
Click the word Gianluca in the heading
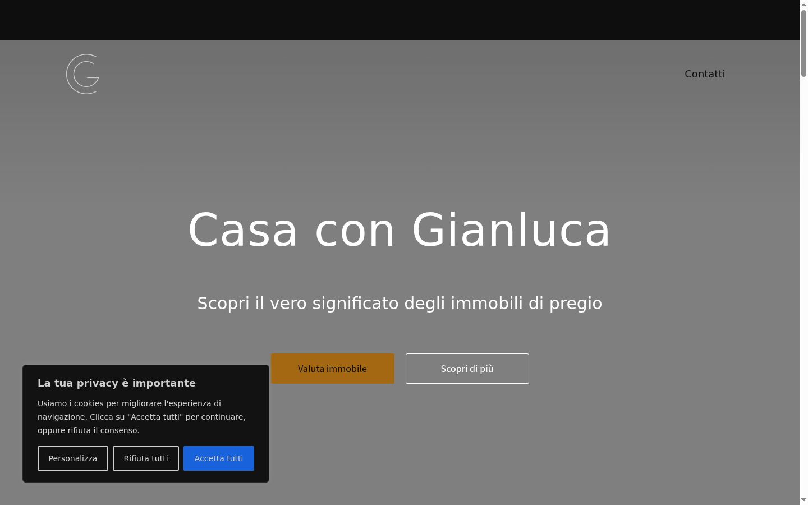[511, 230]
